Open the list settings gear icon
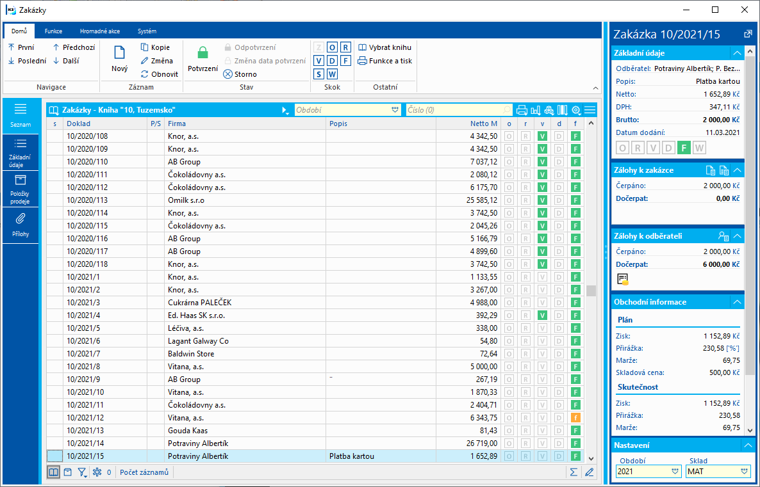 pyautogui.click(x=575, y=110)
